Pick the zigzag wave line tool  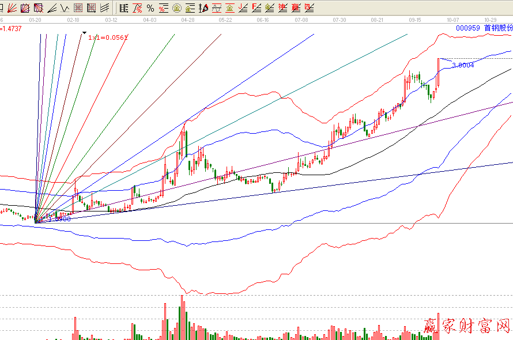(x=65, y=8)
